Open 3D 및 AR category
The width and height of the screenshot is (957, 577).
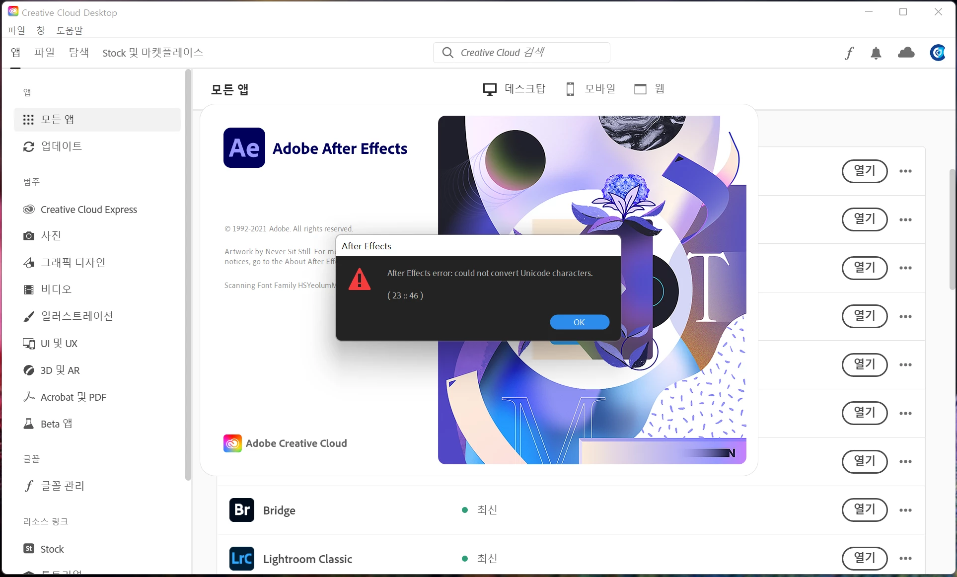[x=60, y=370]
